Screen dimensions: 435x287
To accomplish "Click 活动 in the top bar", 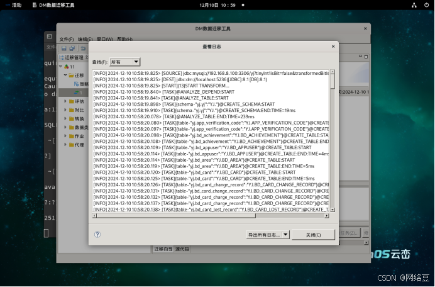I will click(16, 5).
